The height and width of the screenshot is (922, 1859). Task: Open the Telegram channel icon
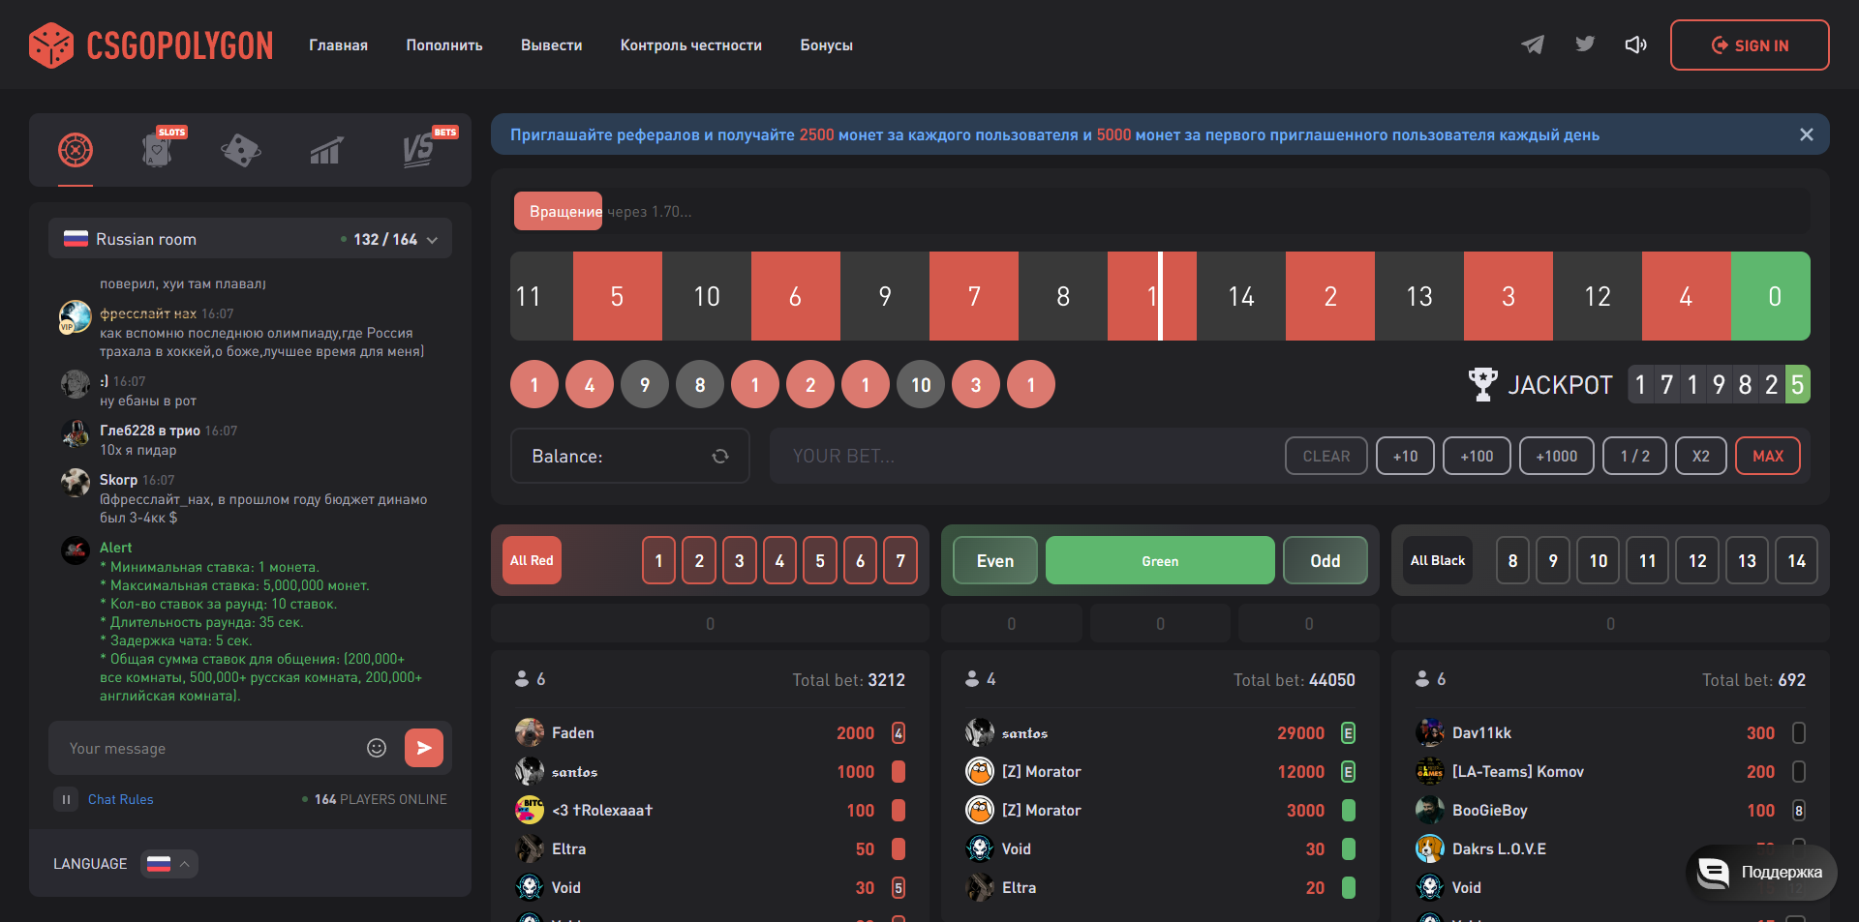(x=1533, y=45)
